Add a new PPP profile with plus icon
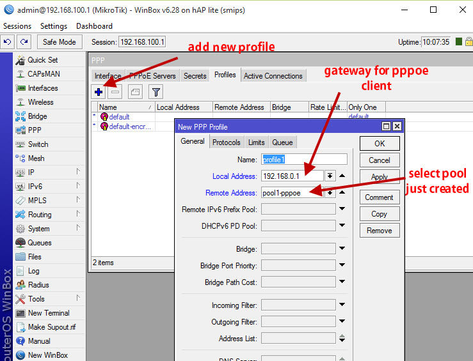 (99, 92)
